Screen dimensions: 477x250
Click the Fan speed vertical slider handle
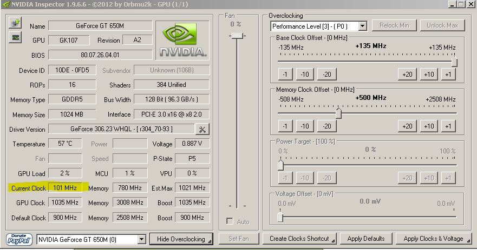[x=237, y=36]
